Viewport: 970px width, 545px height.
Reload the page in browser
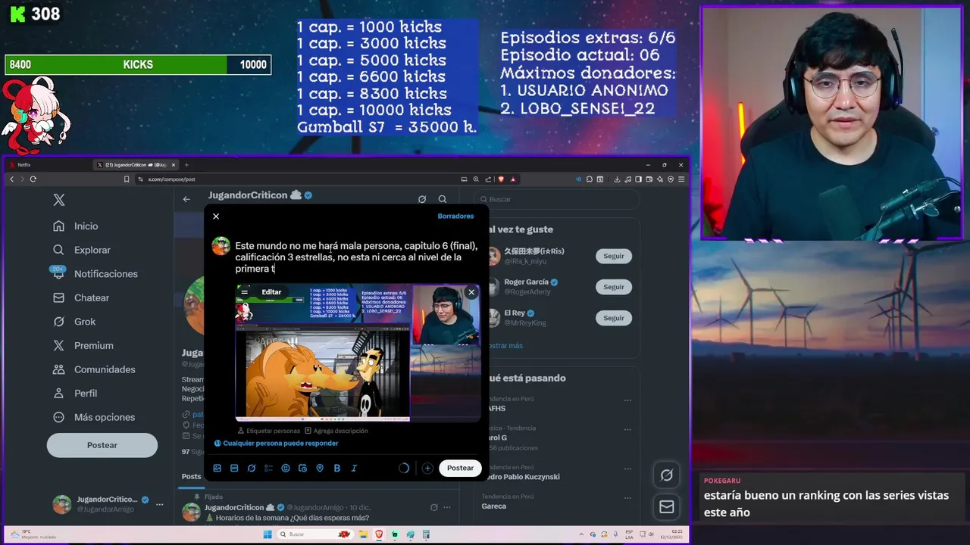coord(33,179)
